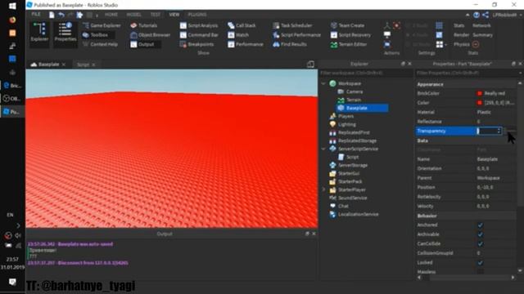Collapse the Behavior properties section
The image size is (524, 294).
(x=427, y=216)
